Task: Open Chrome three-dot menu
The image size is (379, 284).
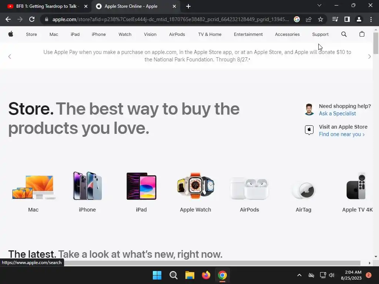Action: coord(371,19)
